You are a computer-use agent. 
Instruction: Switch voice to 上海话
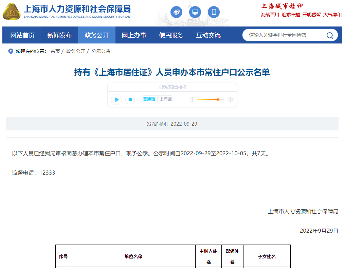166,99
